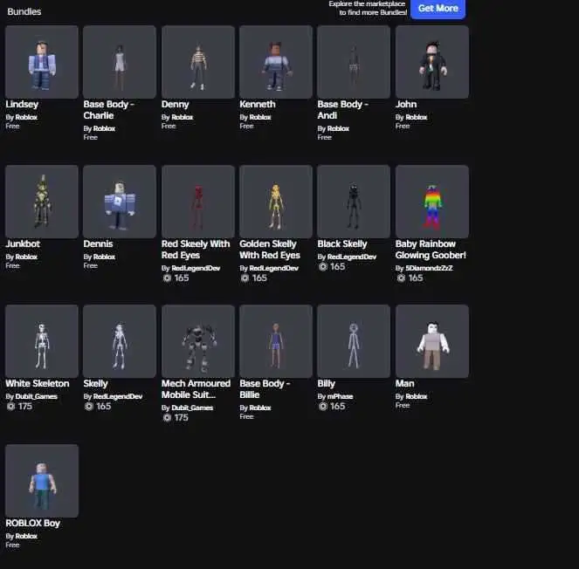
Task: Visit creator Roblox under ROBLOX Boy
Action: coord(26,536)
